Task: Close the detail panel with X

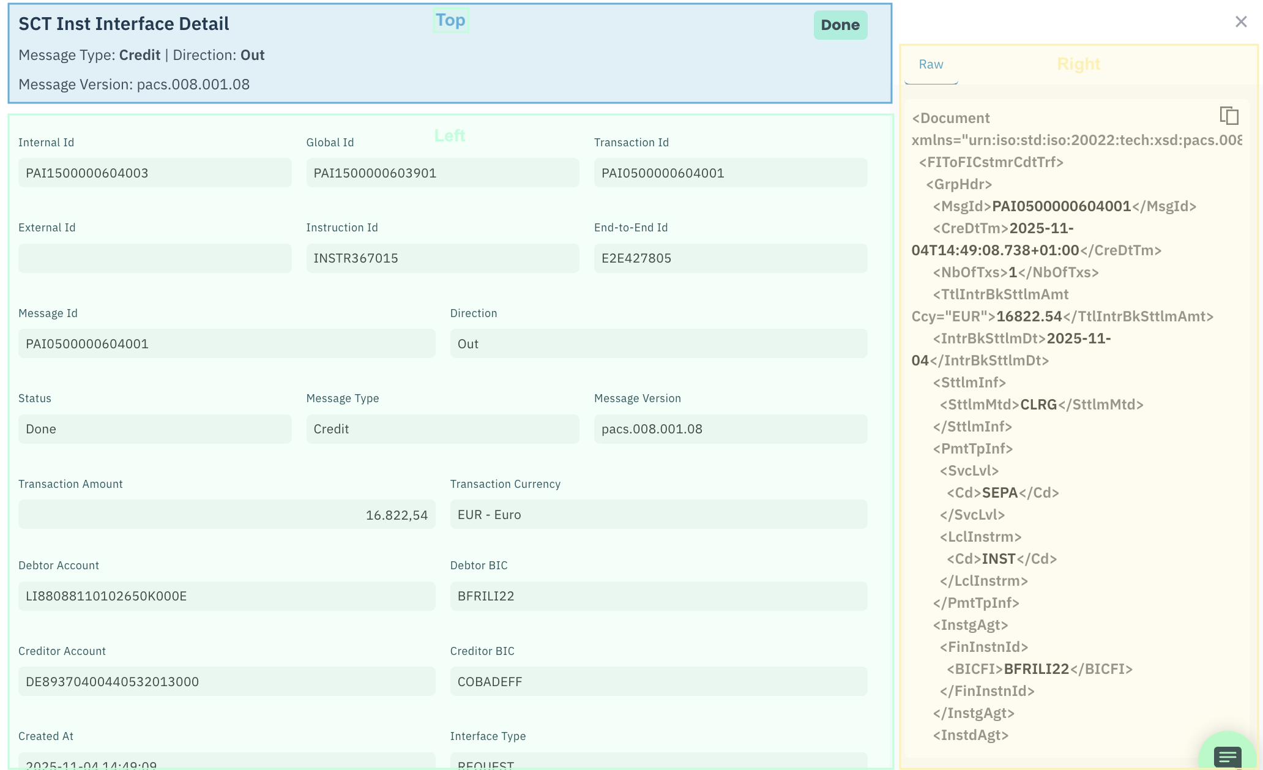Action: pos(1241,22)
